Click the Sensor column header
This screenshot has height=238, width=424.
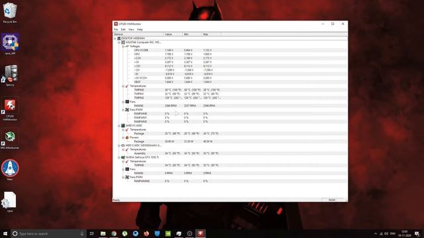tap(138, 34)
